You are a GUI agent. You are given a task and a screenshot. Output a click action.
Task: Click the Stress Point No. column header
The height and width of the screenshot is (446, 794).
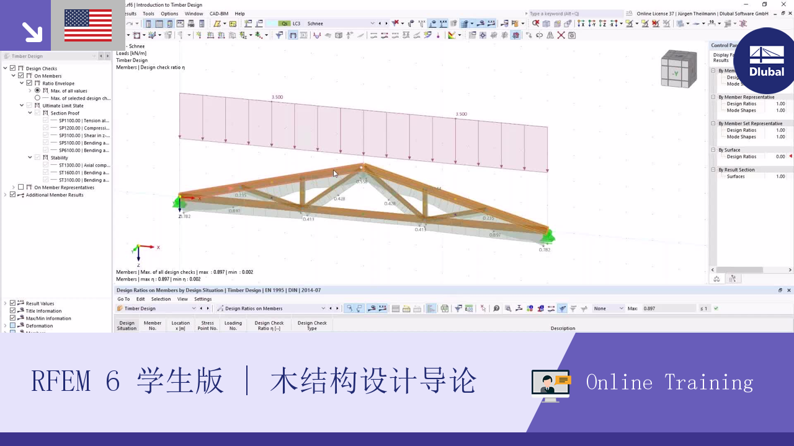pos(207,325)
